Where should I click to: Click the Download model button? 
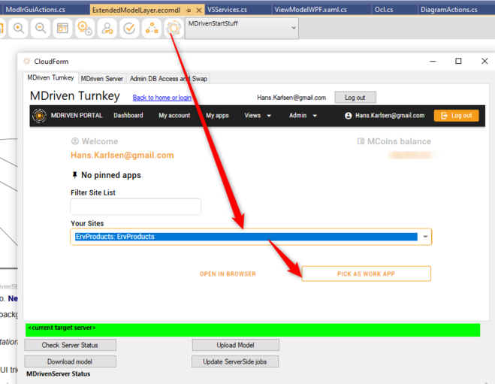[70, 361]
